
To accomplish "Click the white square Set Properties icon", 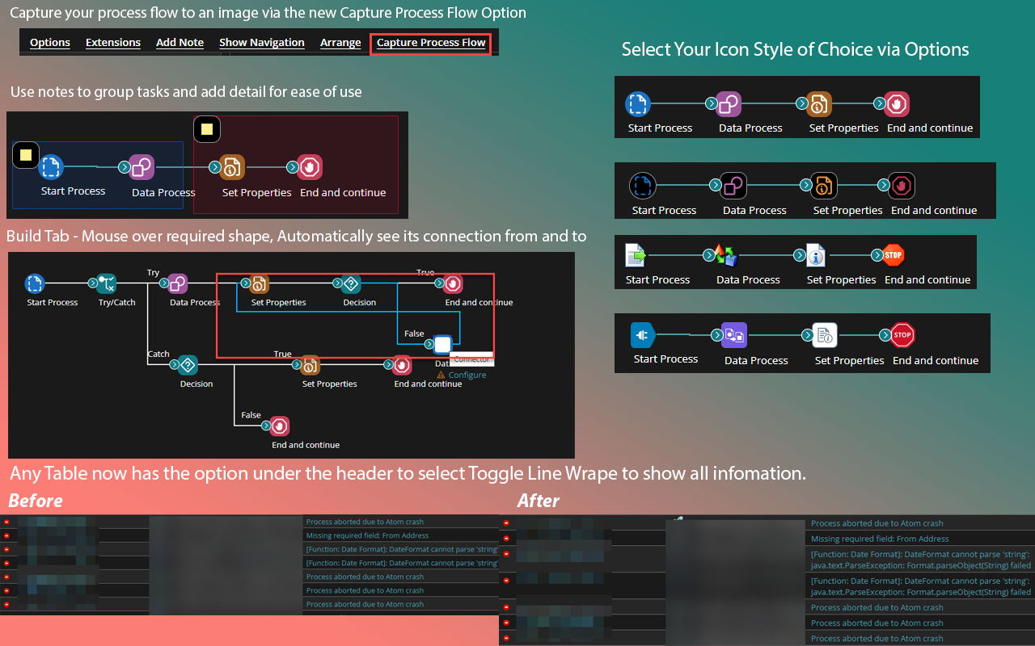I will point(825,334).
